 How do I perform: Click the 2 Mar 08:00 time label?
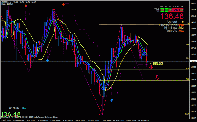pos(30,120)
